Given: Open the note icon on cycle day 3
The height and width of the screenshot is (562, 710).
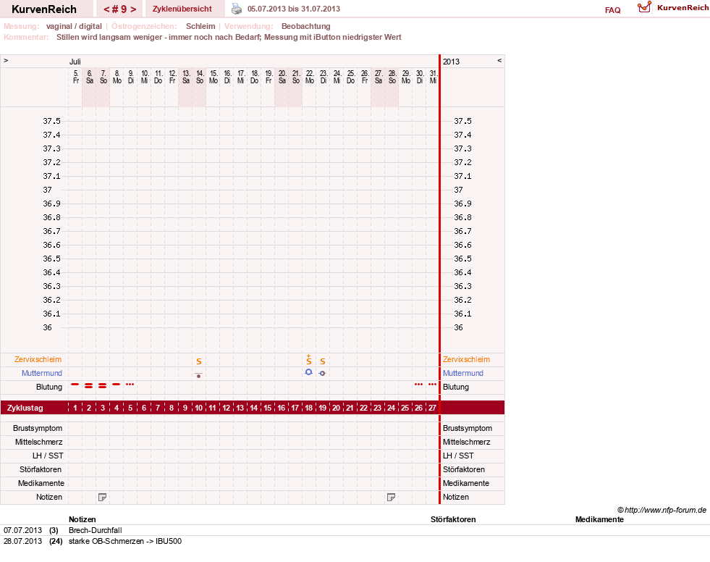Looking at the screenshot, I should [102, 498].
